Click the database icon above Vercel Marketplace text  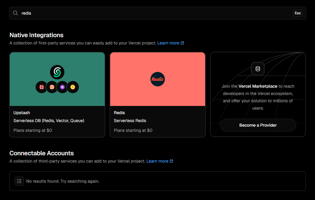[x=257, y=68]
